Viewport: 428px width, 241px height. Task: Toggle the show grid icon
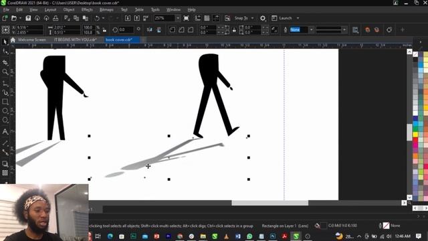[x=207, y=18]
